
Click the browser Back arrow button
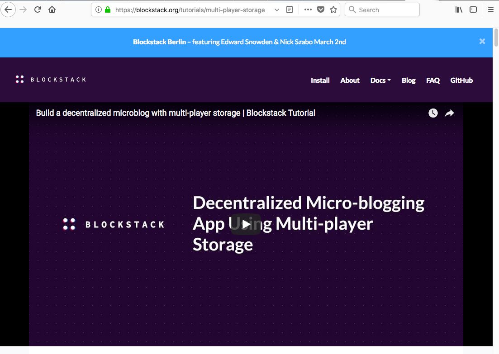[8, 9]
